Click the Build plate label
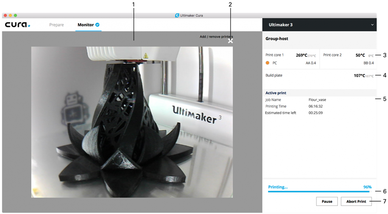The height and width of the screenshot is (214, 388). coord(274,75)
